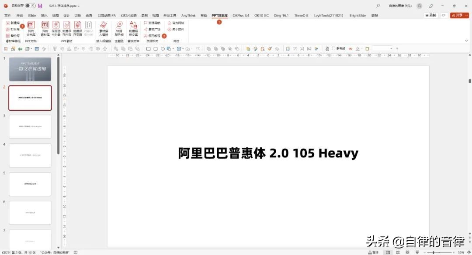The height and width of the screenshot is (255, 472).
Task: Click the format painter brush icon
Action: (270, 49)
